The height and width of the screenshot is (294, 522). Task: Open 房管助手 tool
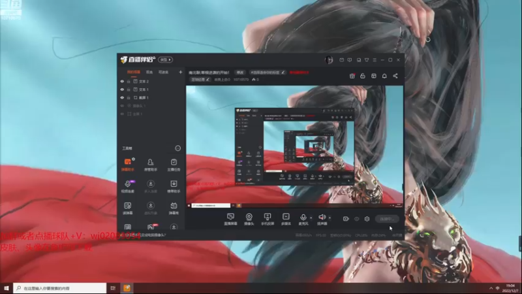coord(151,165)
